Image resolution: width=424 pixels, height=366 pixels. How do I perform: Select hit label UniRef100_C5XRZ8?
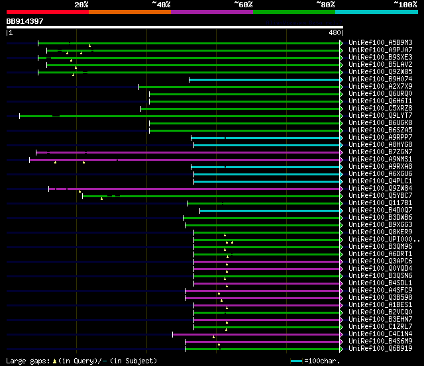(380, 109)
